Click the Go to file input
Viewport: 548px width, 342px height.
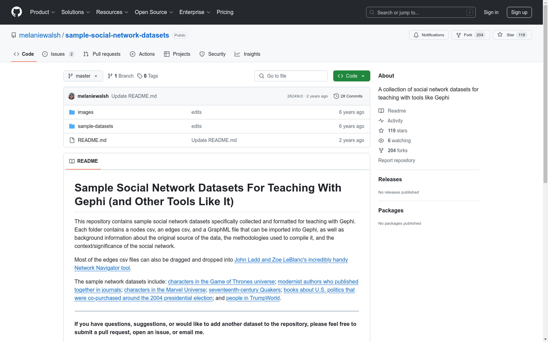(x=291, y=76)
